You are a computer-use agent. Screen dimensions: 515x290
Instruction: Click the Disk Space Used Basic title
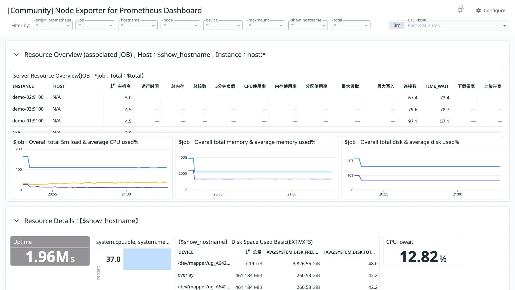click(x=245, y=242)
